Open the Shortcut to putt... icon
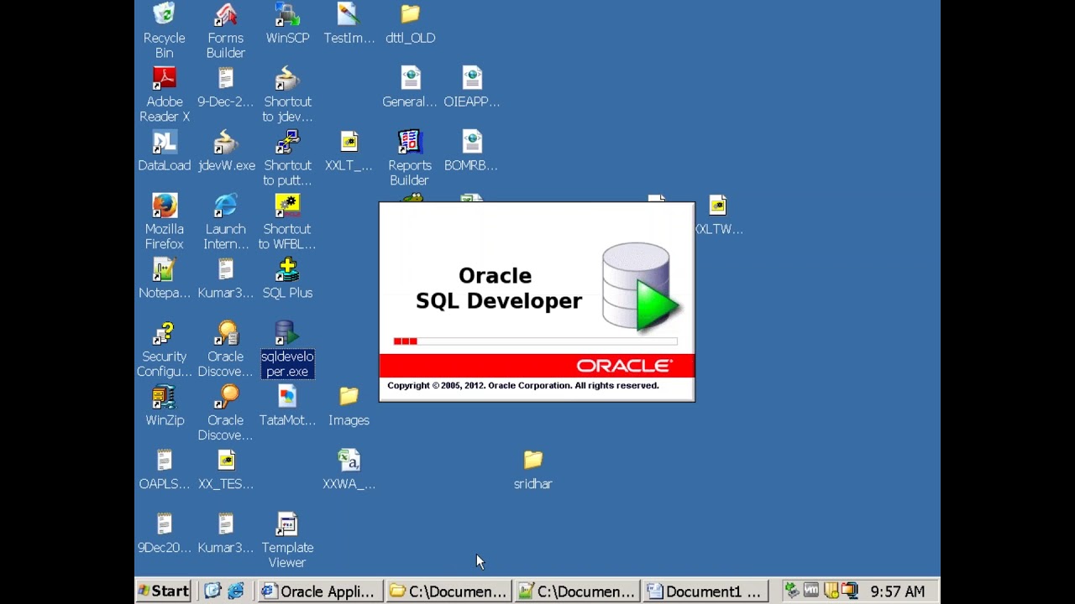This screenshot has width=1075, height=604. tap(287, 158)
